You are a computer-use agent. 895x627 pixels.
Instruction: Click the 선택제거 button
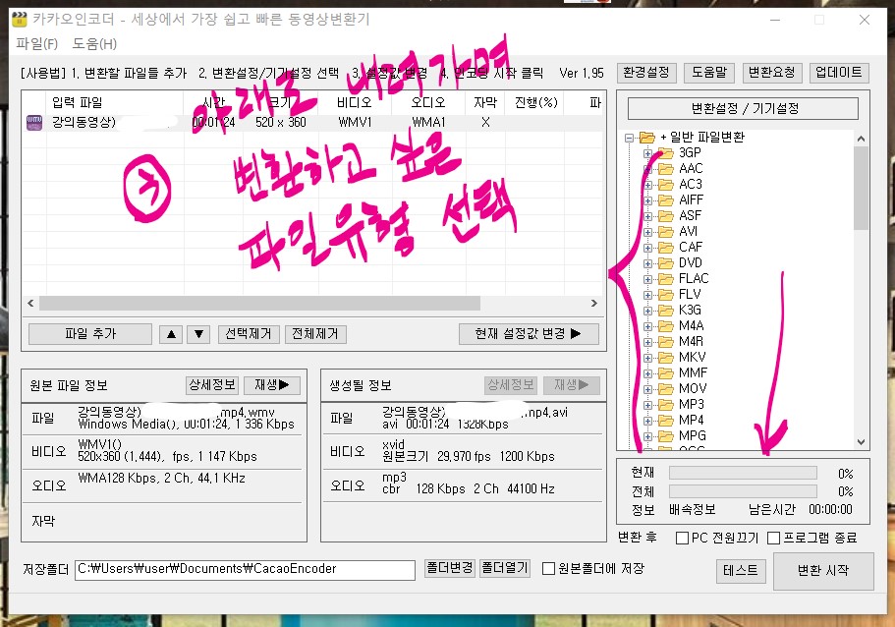pos(249,334)
